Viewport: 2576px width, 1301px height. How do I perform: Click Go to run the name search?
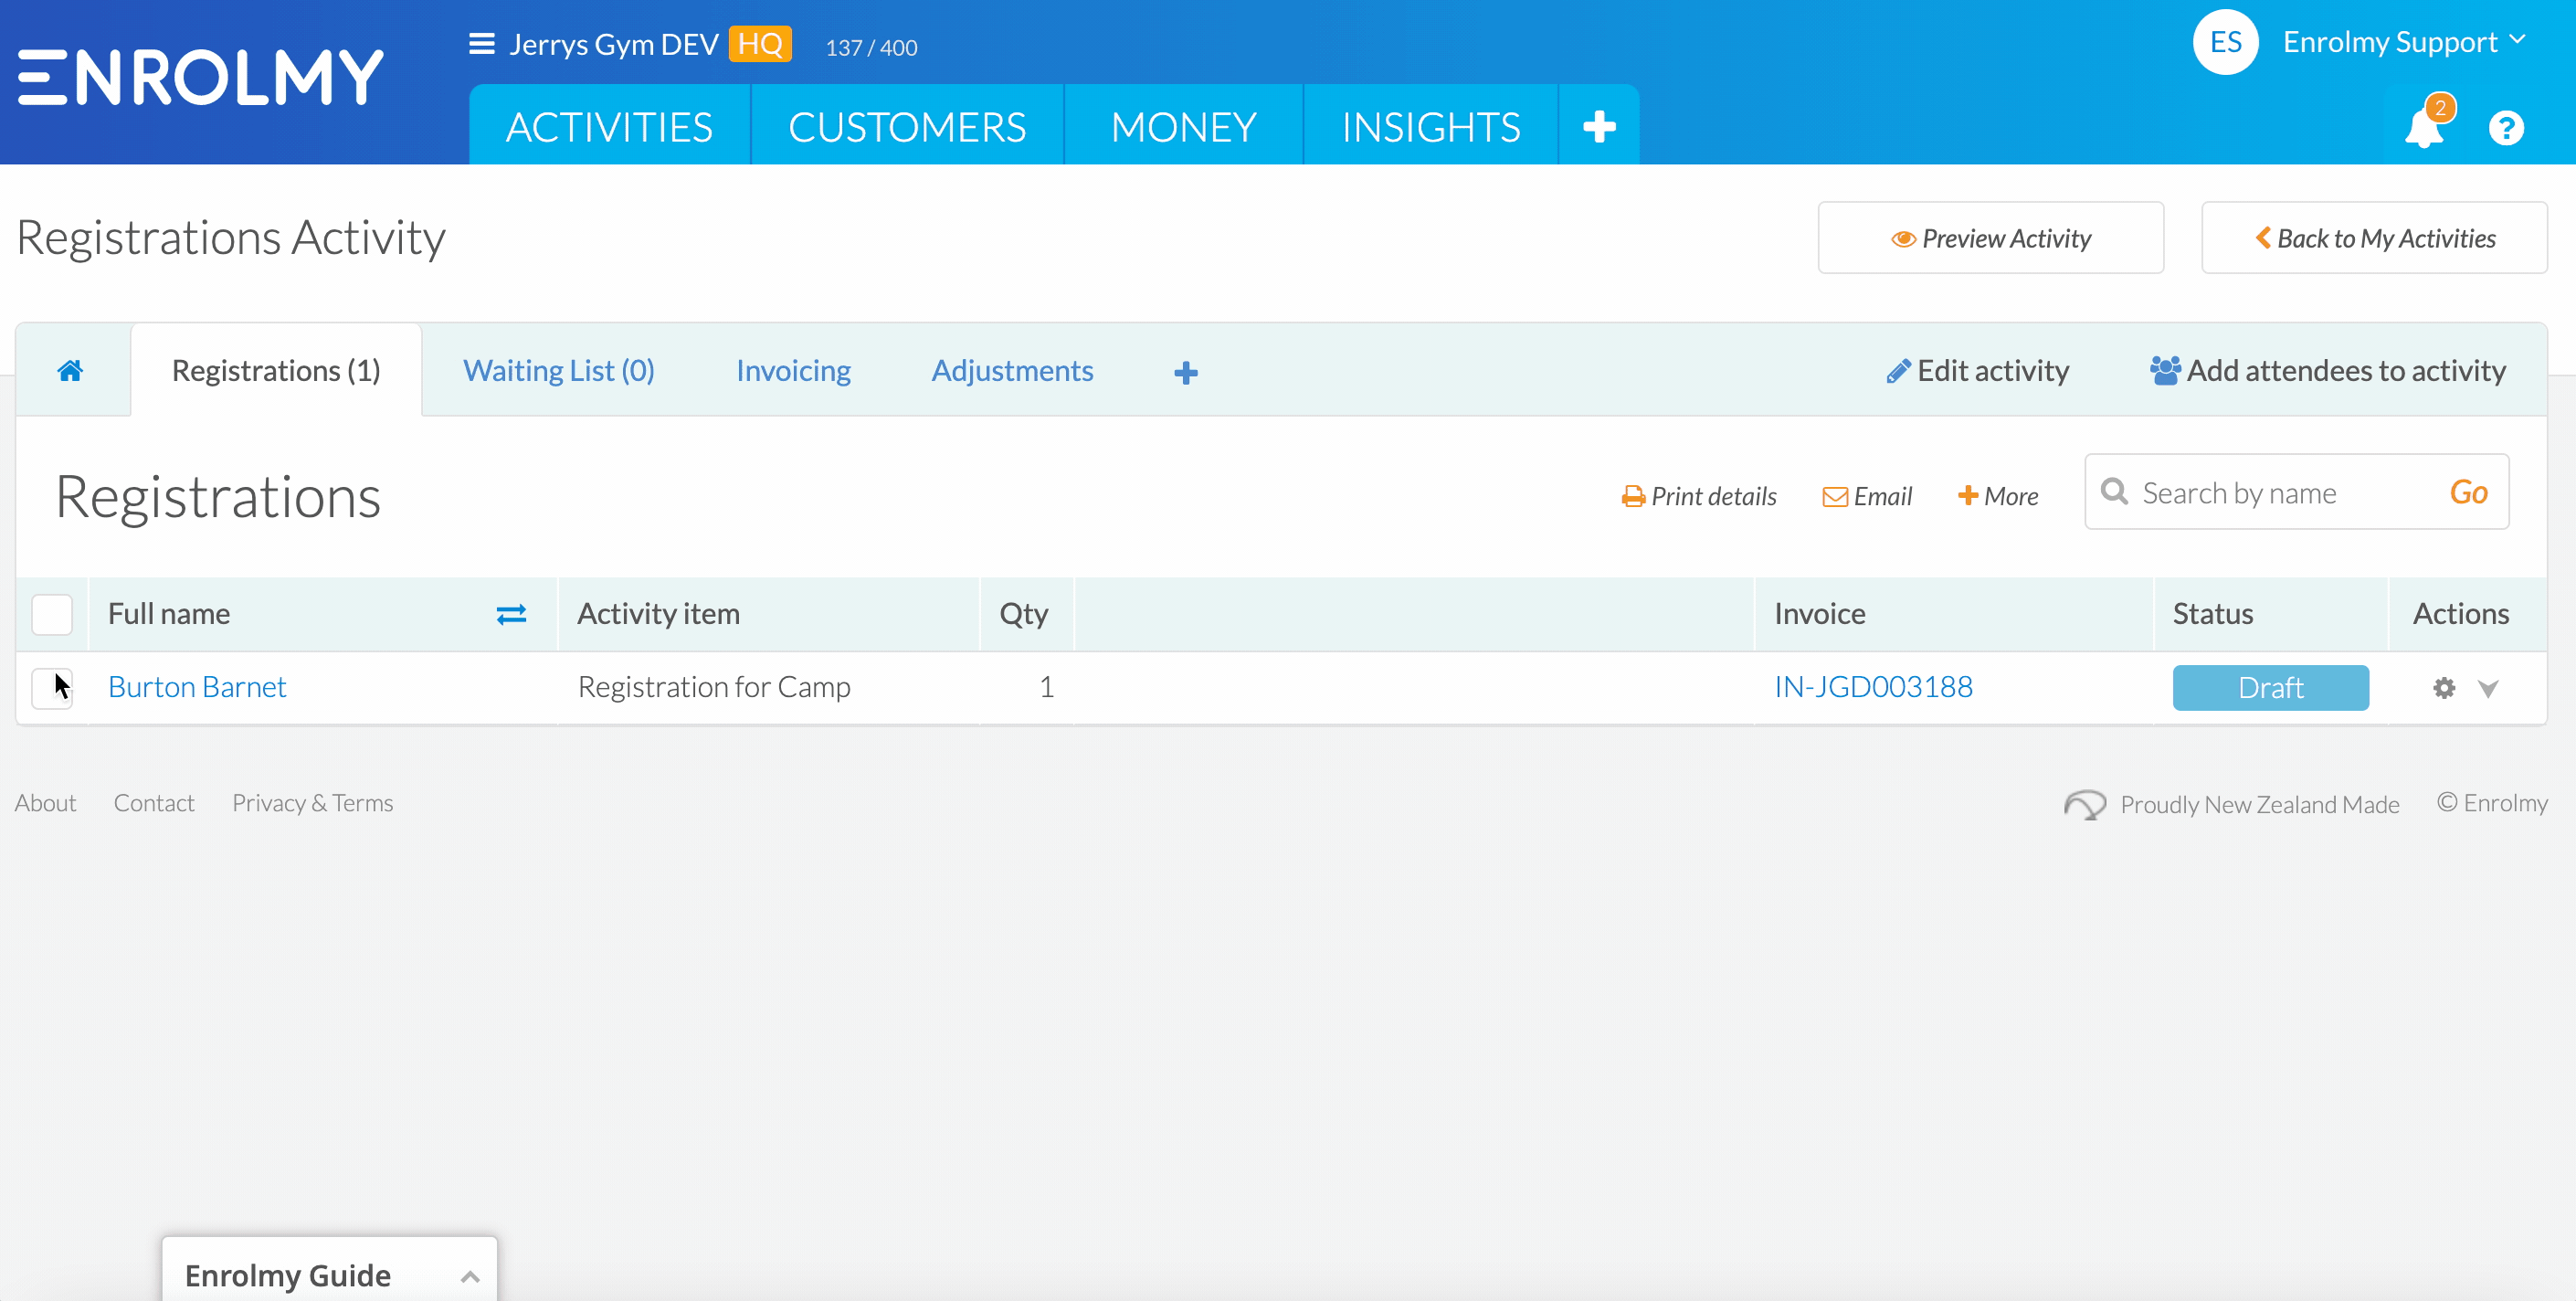coord(2468,492)
